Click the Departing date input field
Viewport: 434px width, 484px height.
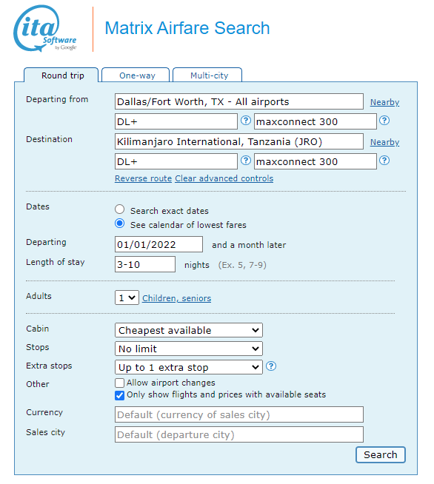tap(158, 244)
